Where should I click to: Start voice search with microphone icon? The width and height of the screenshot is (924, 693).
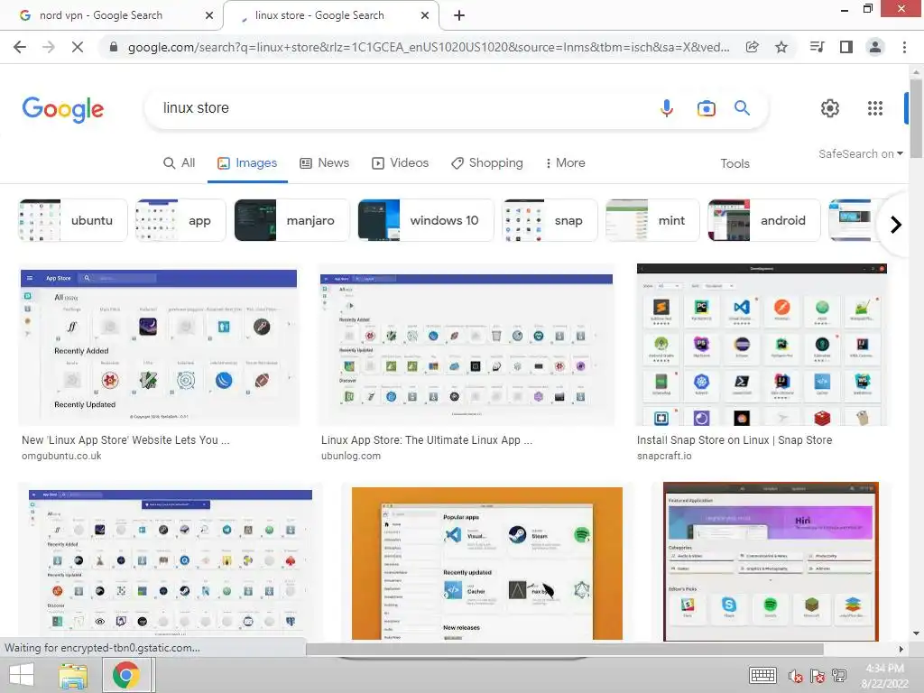coord(667,108)
